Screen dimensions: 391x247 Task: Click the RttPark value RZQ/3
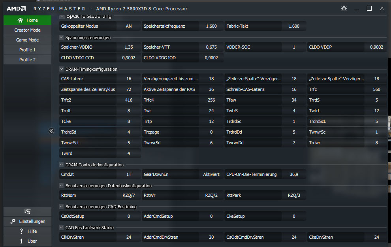[x=294, y=195]
